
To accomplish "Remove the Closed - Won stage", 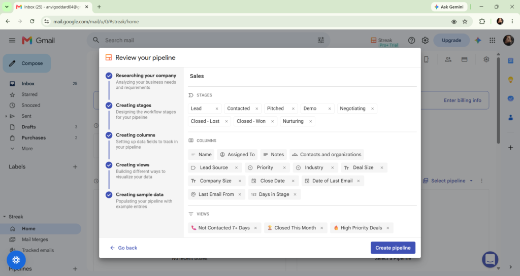I will 273,121.
